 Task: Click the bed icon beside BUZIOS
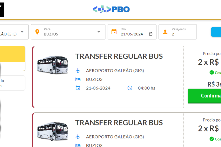[78, 79]
